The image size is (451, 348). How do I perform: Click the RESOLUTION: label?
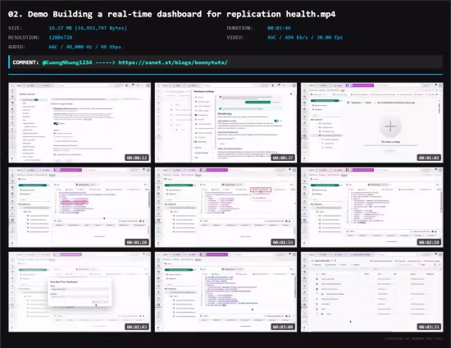click(x=24, y=38)
